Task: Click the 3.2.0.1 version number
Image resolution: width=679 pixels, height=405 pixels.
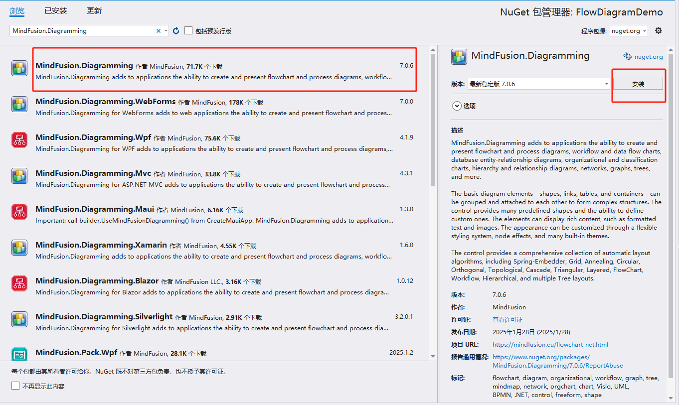Action: [x=404, y=317]
